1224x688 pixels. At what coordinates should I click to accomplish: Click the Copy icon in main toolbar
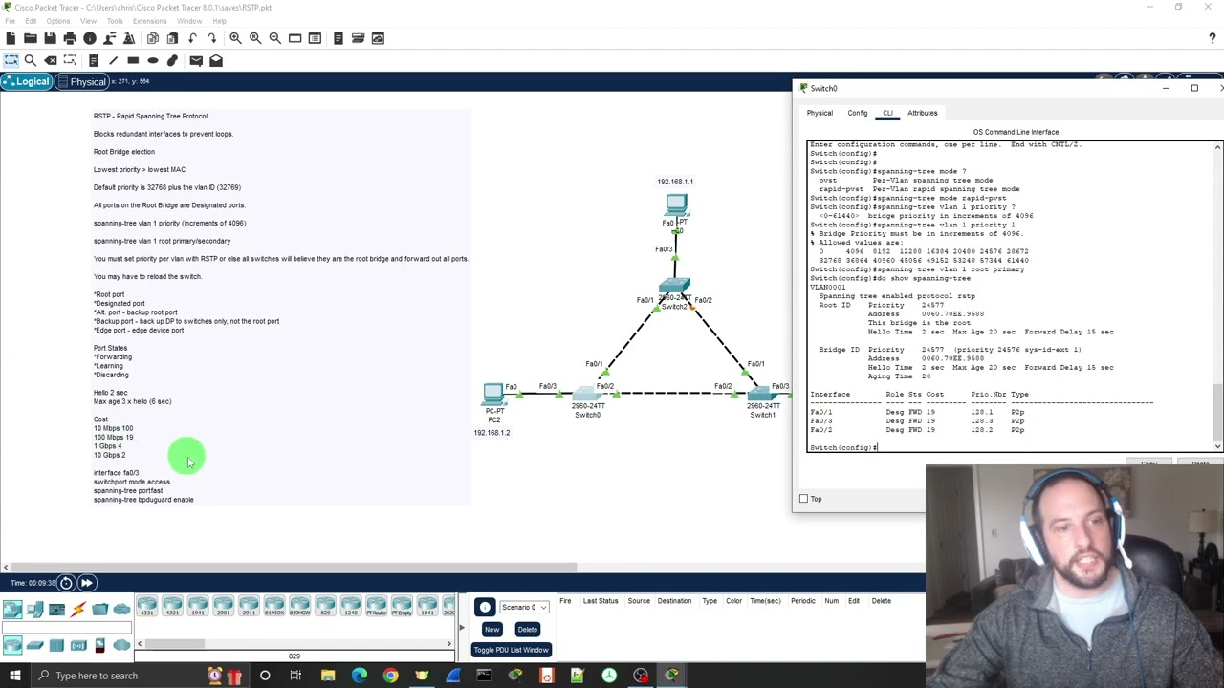point(153,38)
